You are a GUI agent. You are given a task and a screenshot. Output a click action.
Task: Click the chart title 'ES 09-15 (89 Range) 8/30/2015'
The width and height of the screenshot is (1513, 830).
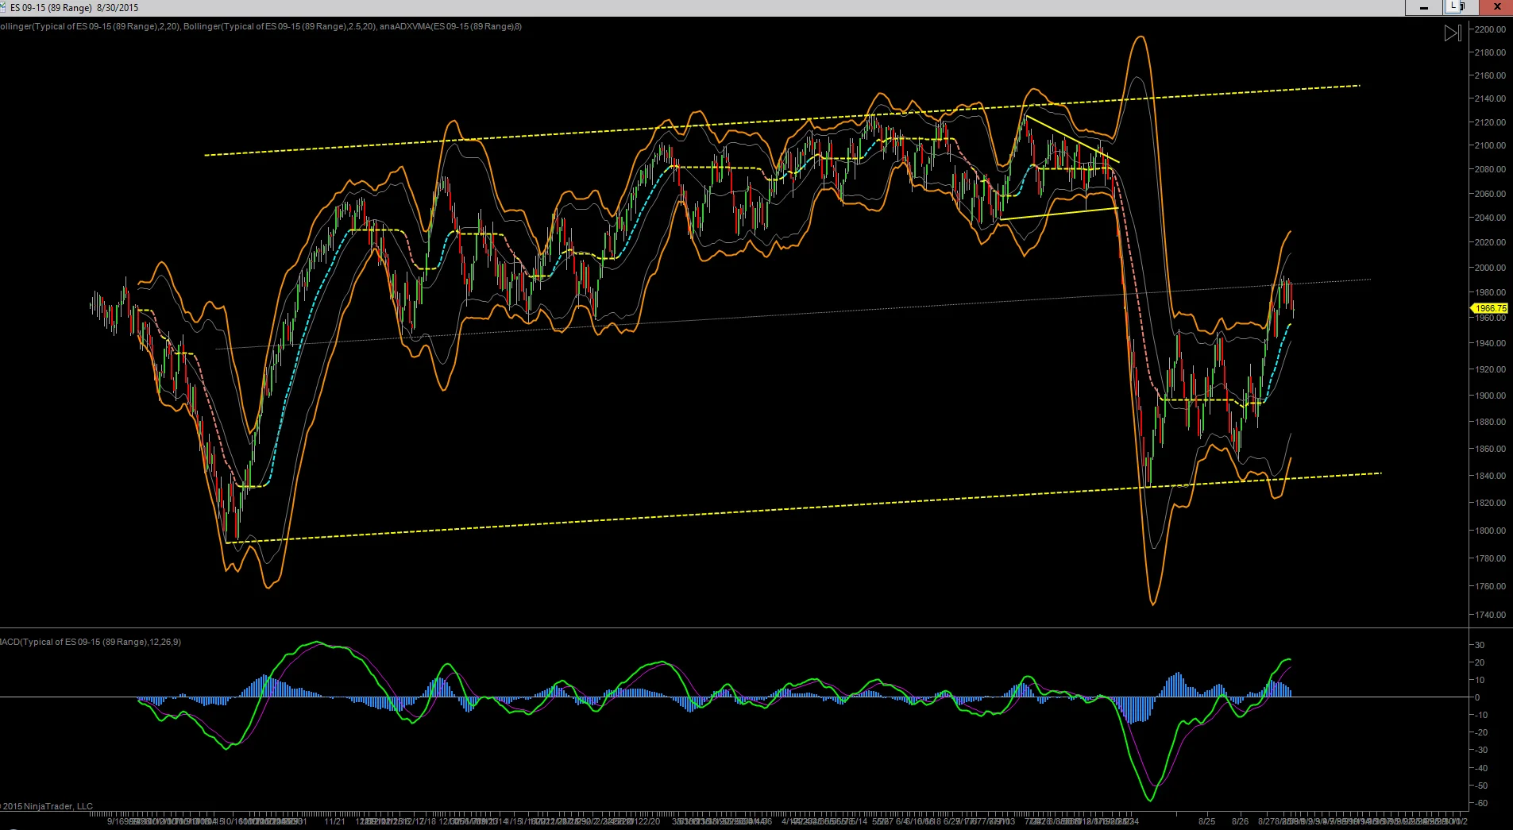[x=74, y=8]
